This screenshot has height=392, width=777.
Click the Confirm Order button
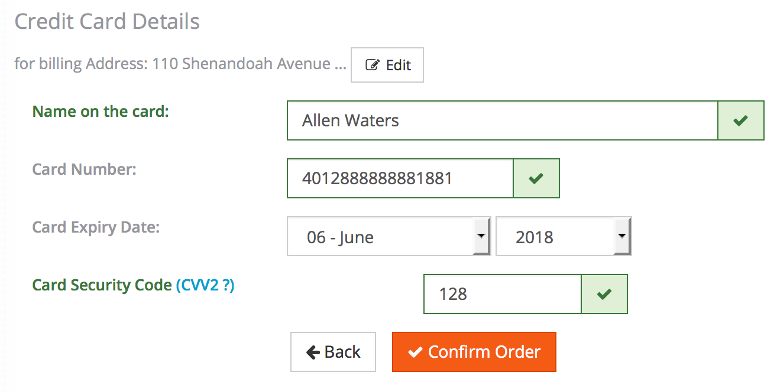click(474, 352)
